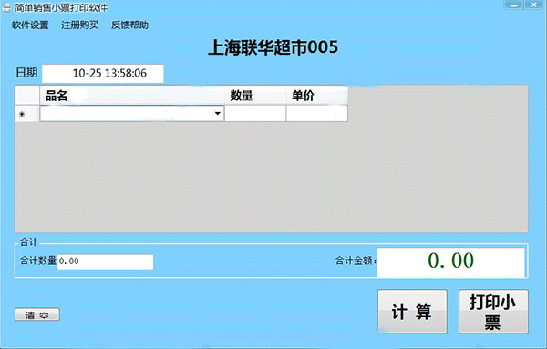Screen dimensions: 547x349
Task: Click the 合计数量 field
Action: 106,262
